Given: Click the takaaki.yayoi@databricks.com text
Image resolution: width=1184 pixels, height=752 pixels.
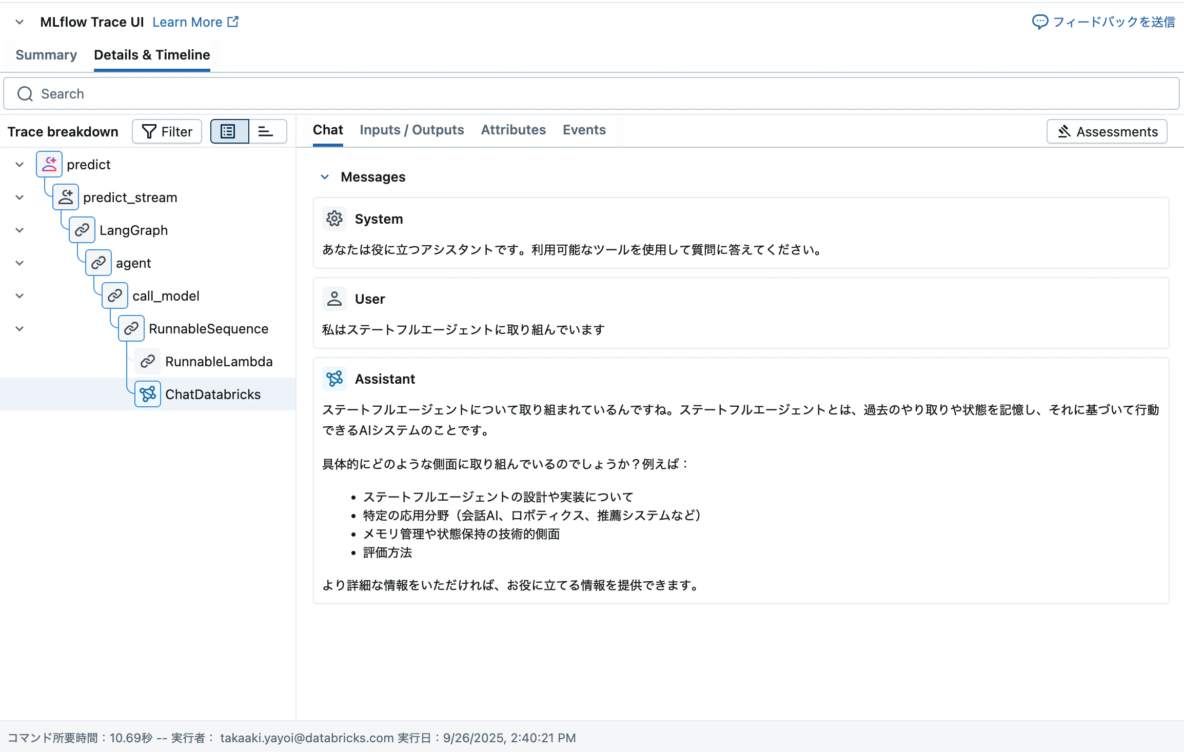Looking at the screenshot, I should click(307, 738).
